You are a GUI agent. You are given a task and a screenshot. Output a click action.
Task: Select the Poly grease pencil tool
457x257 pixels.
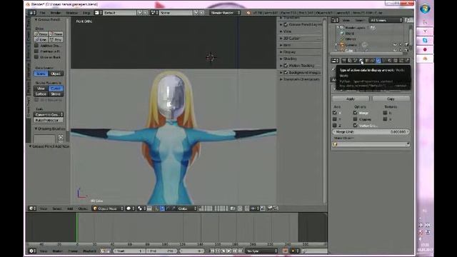(x=56, y=39)
